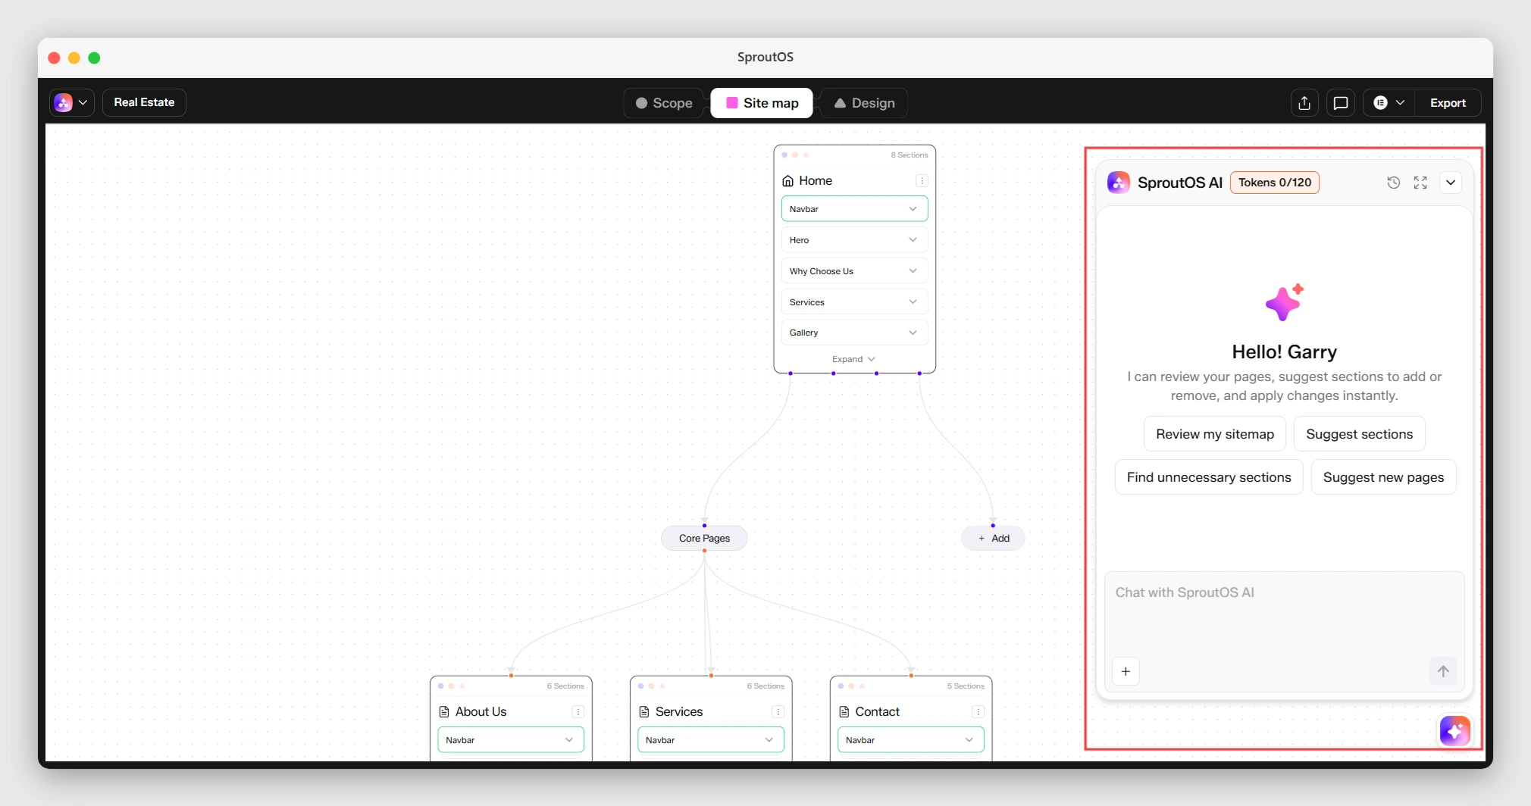Screen dimensions: 1531x806
Task: Collapse the SproutOS AI panel with chevron
Action: pyautogui.click(x=1450, y=183)
